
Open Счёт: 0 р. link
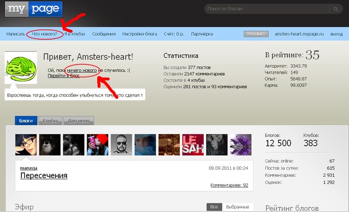pos(174,34)
